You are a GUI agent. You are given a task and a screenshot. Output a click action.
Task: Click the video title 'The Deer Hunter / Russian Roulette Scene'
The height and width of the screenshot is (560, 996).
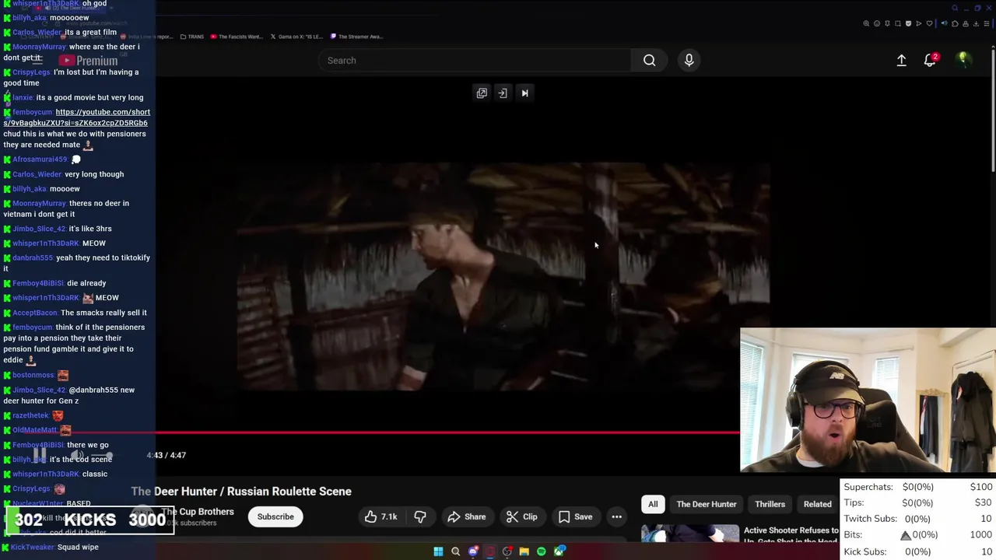(241, 492)
